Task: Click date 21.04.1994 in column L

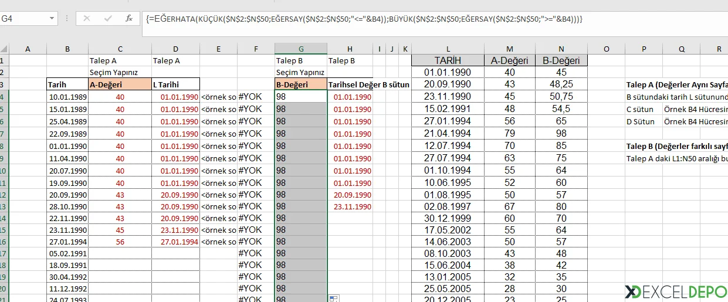Action: 448,133
